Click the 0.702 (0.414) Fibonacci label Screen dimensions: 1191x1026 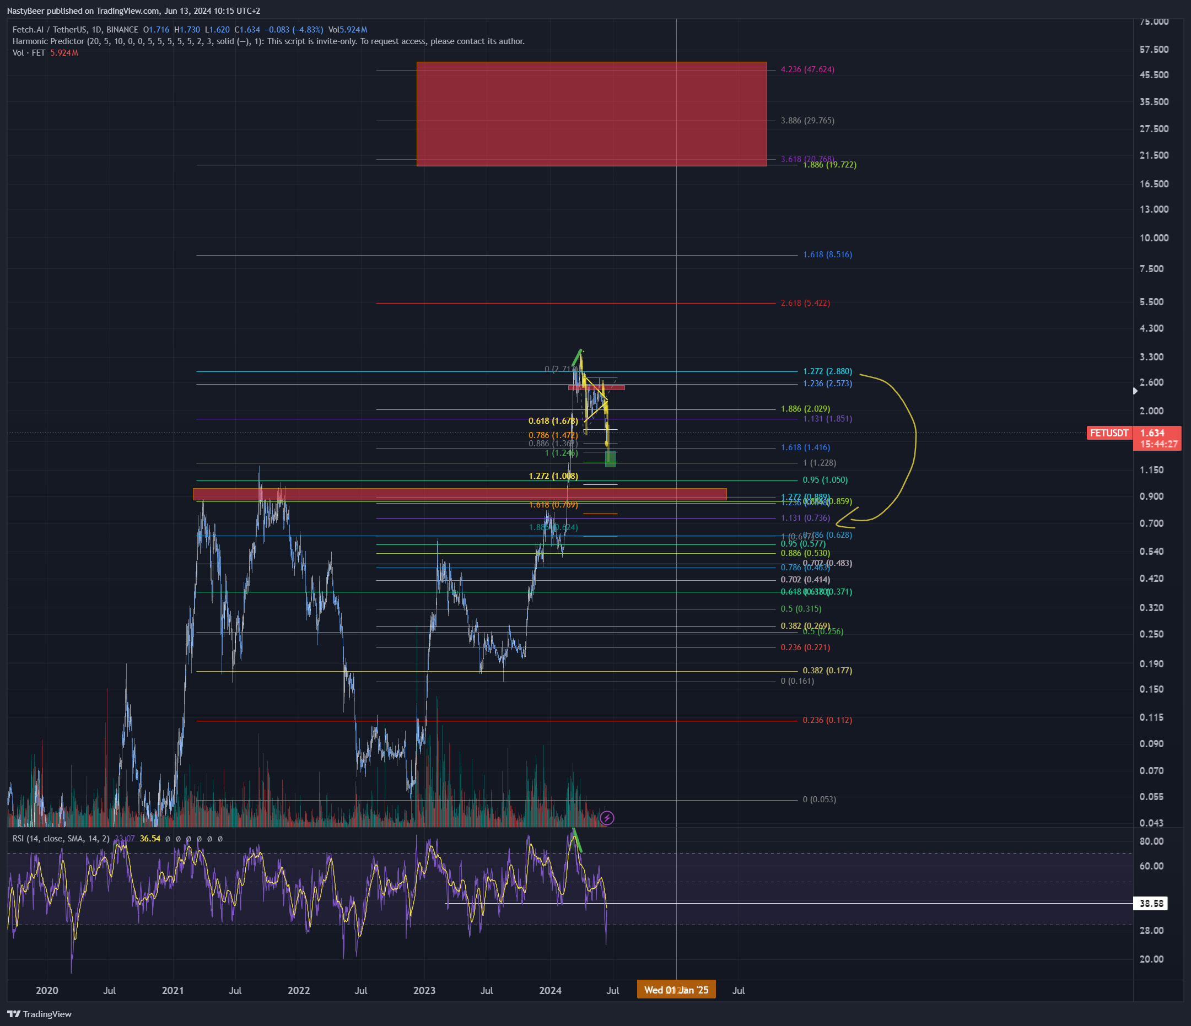tap(805, 580)
